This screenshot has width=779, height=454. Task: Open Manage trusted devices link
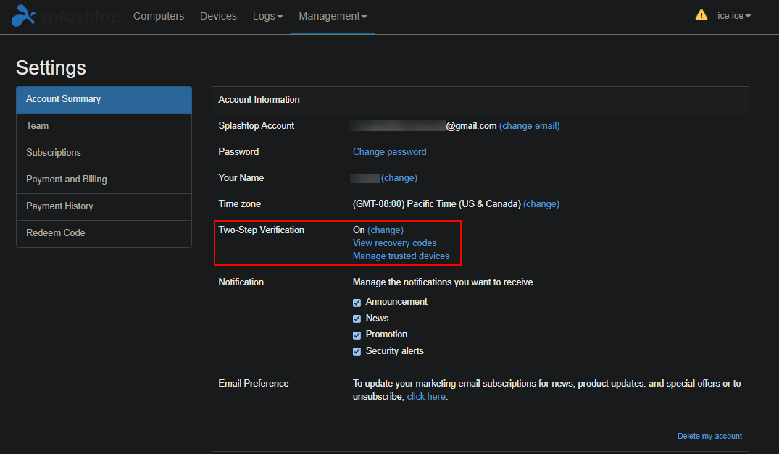click(x=401, y=256)
